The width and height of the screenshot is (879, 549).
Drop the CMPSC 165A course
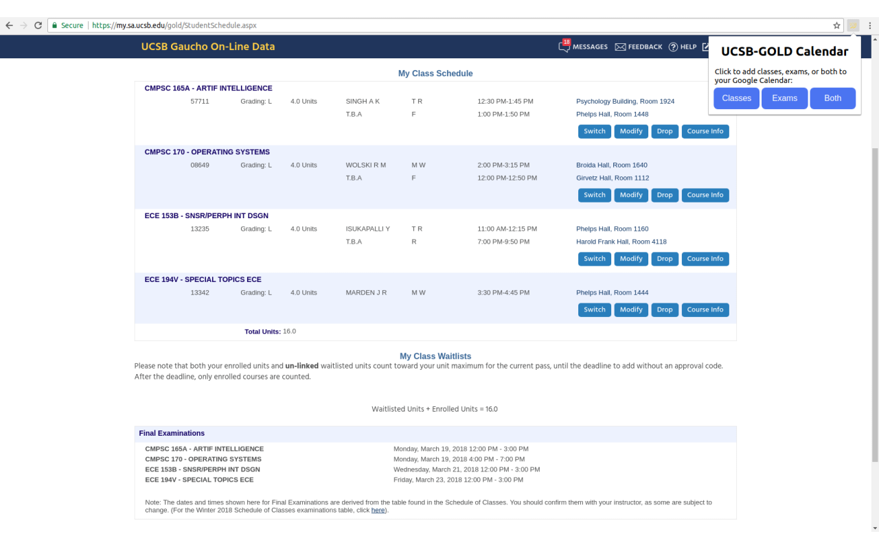[x=665, y=131]
